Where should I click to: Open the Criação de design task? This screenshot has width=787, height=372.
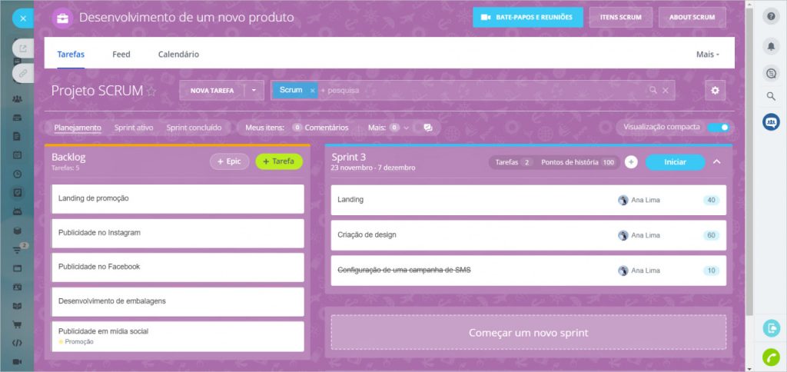point(528,235)
